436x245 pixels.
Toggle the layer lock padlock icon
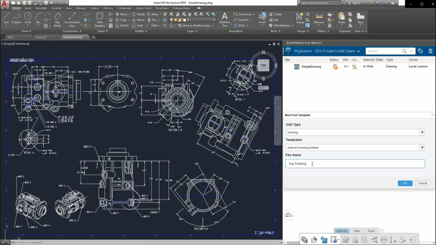(x=181, y=20)
